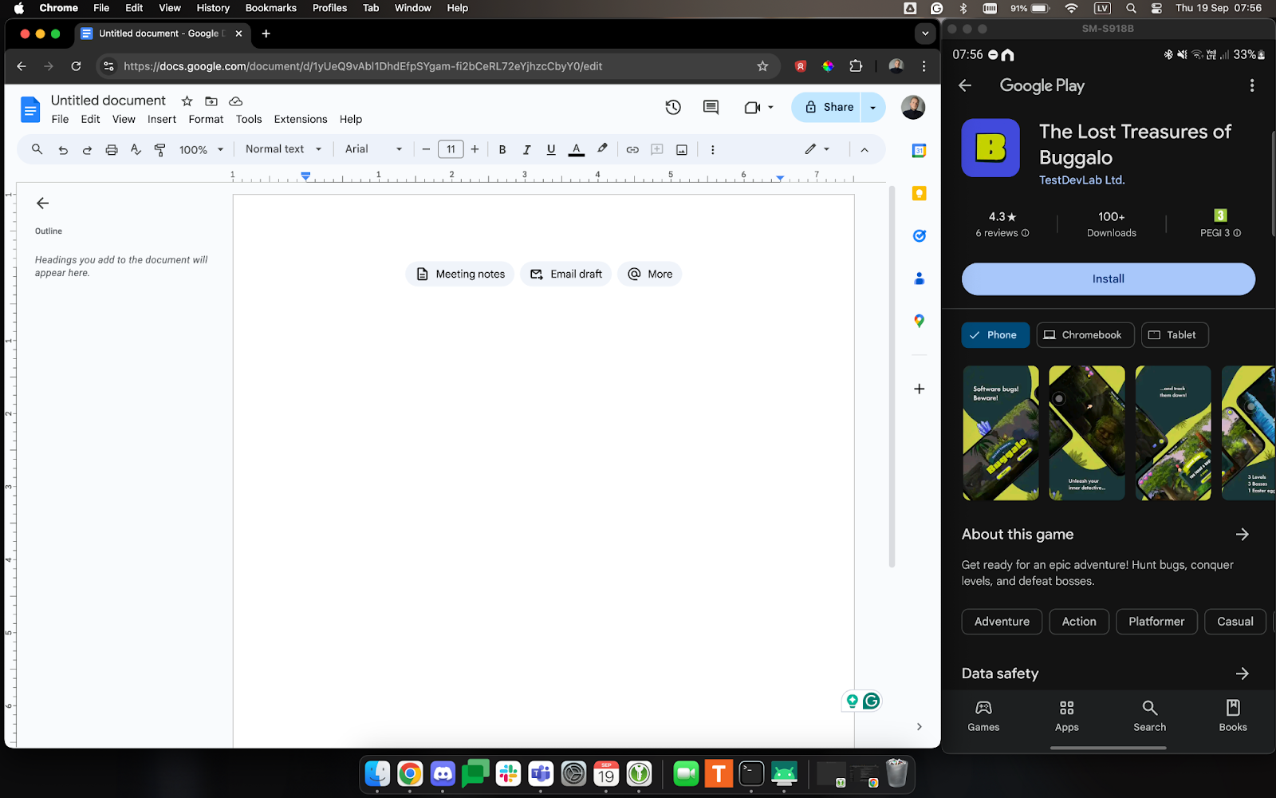This screenshot has width=1276, height=798.
Task: Edit font size field
Action: [451, 149]
